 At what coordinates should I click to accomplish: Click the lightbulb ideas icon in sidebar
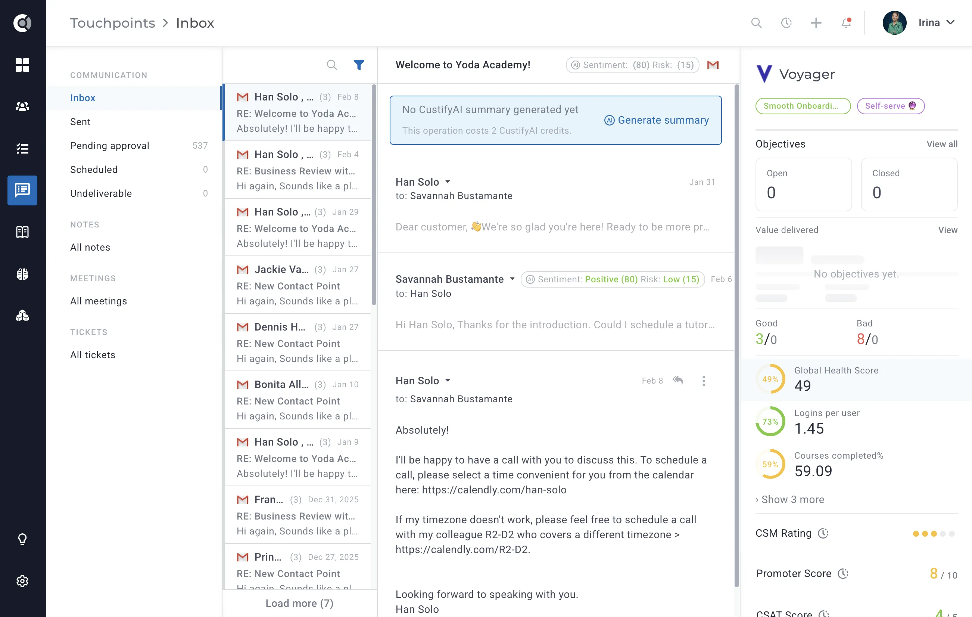coord(22,539)
